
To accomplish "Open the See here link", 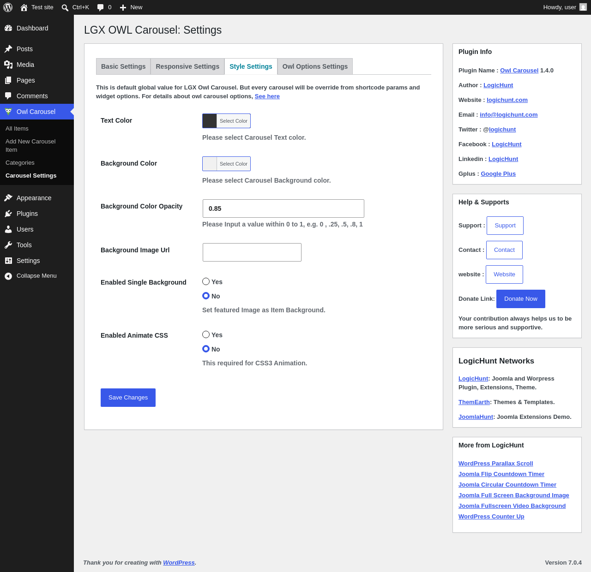I will pos(267,96).
